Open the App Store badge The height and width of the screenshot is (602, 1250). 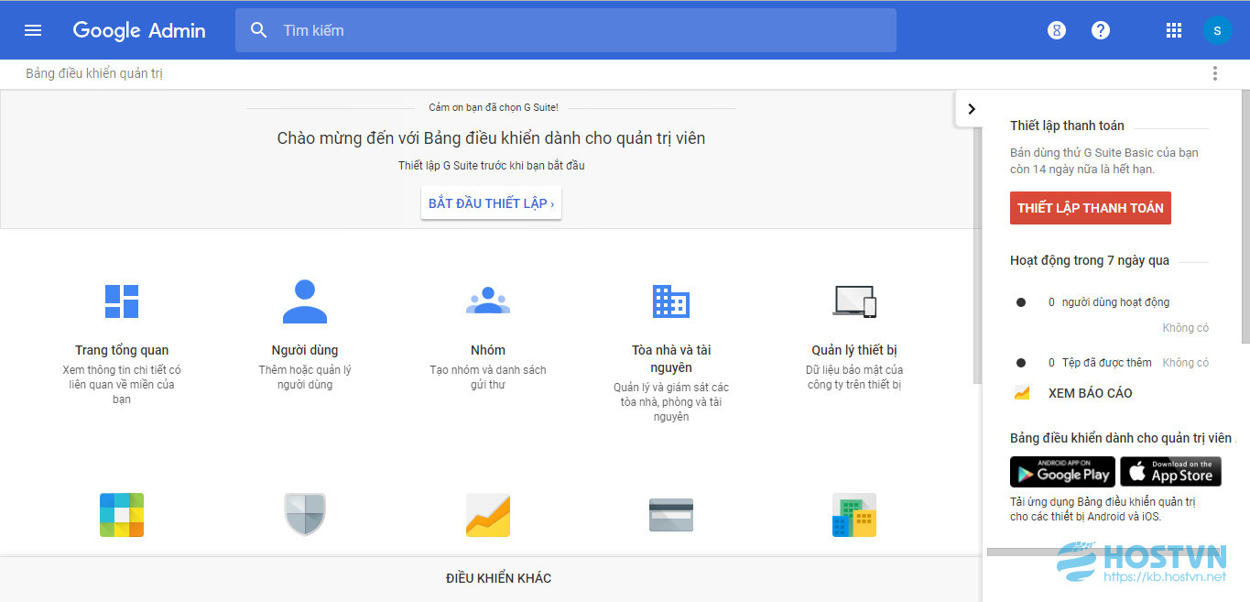(1170, 472)
